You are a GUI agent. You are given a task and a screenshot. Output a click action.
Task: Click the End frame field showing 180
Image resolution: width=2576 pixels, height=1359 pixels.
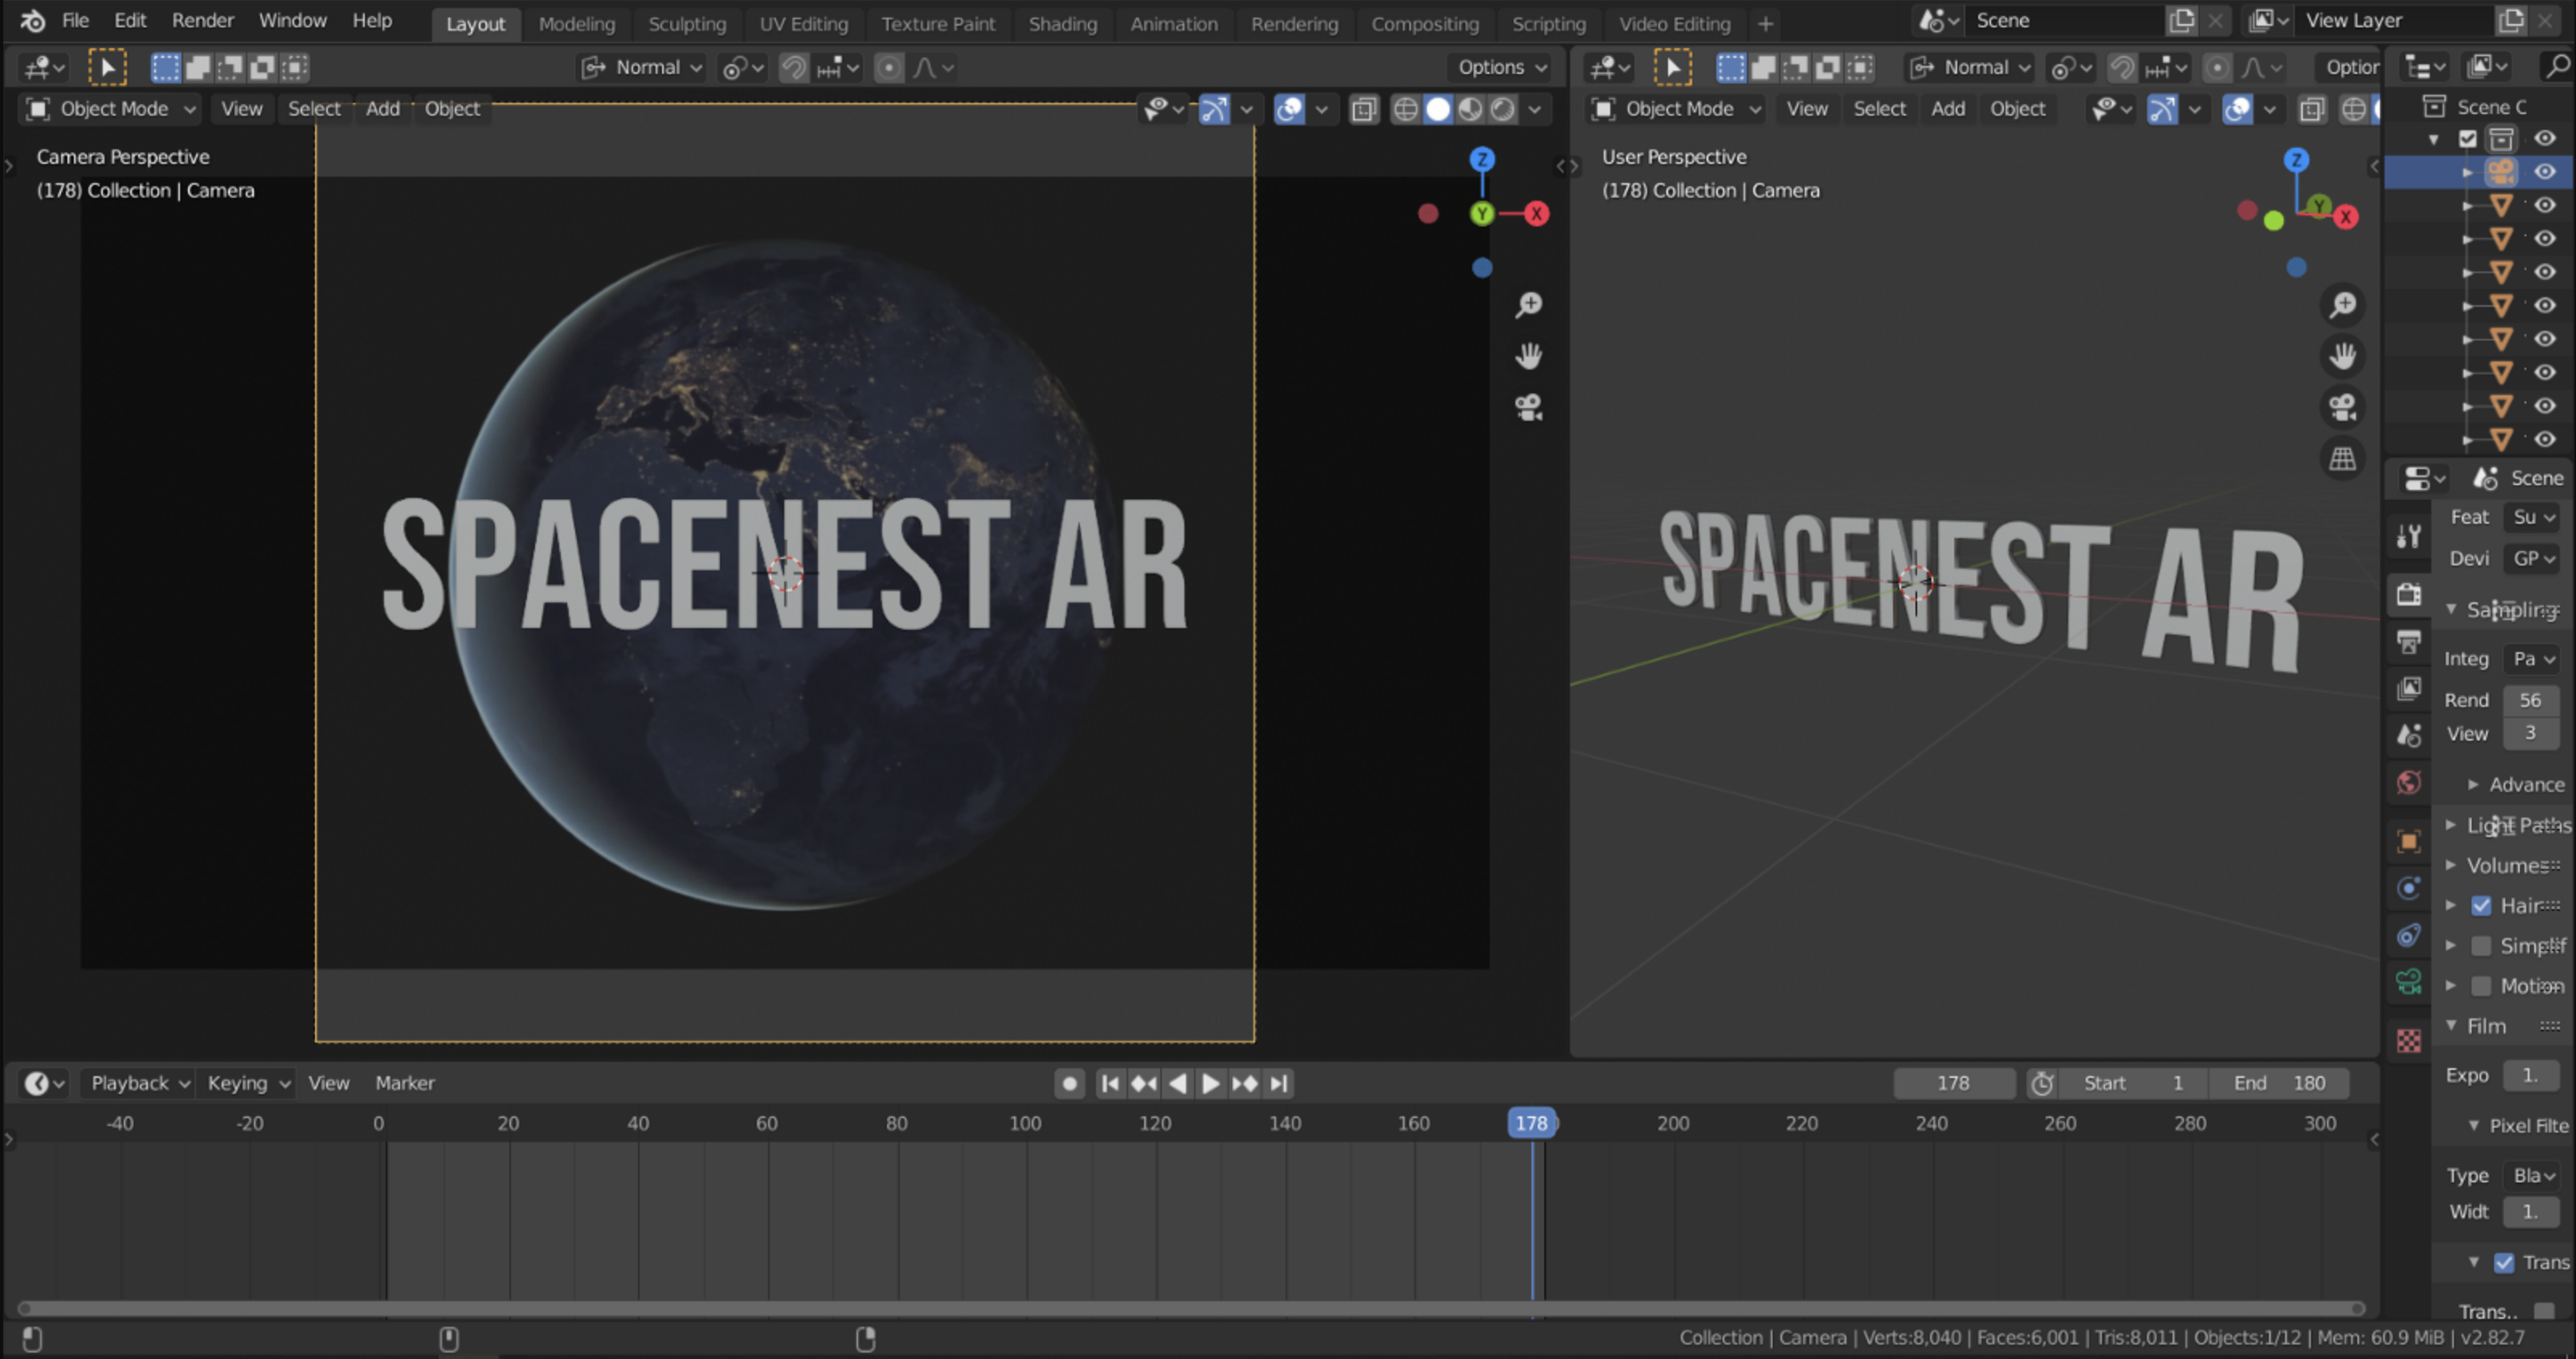point(2279,1084)
